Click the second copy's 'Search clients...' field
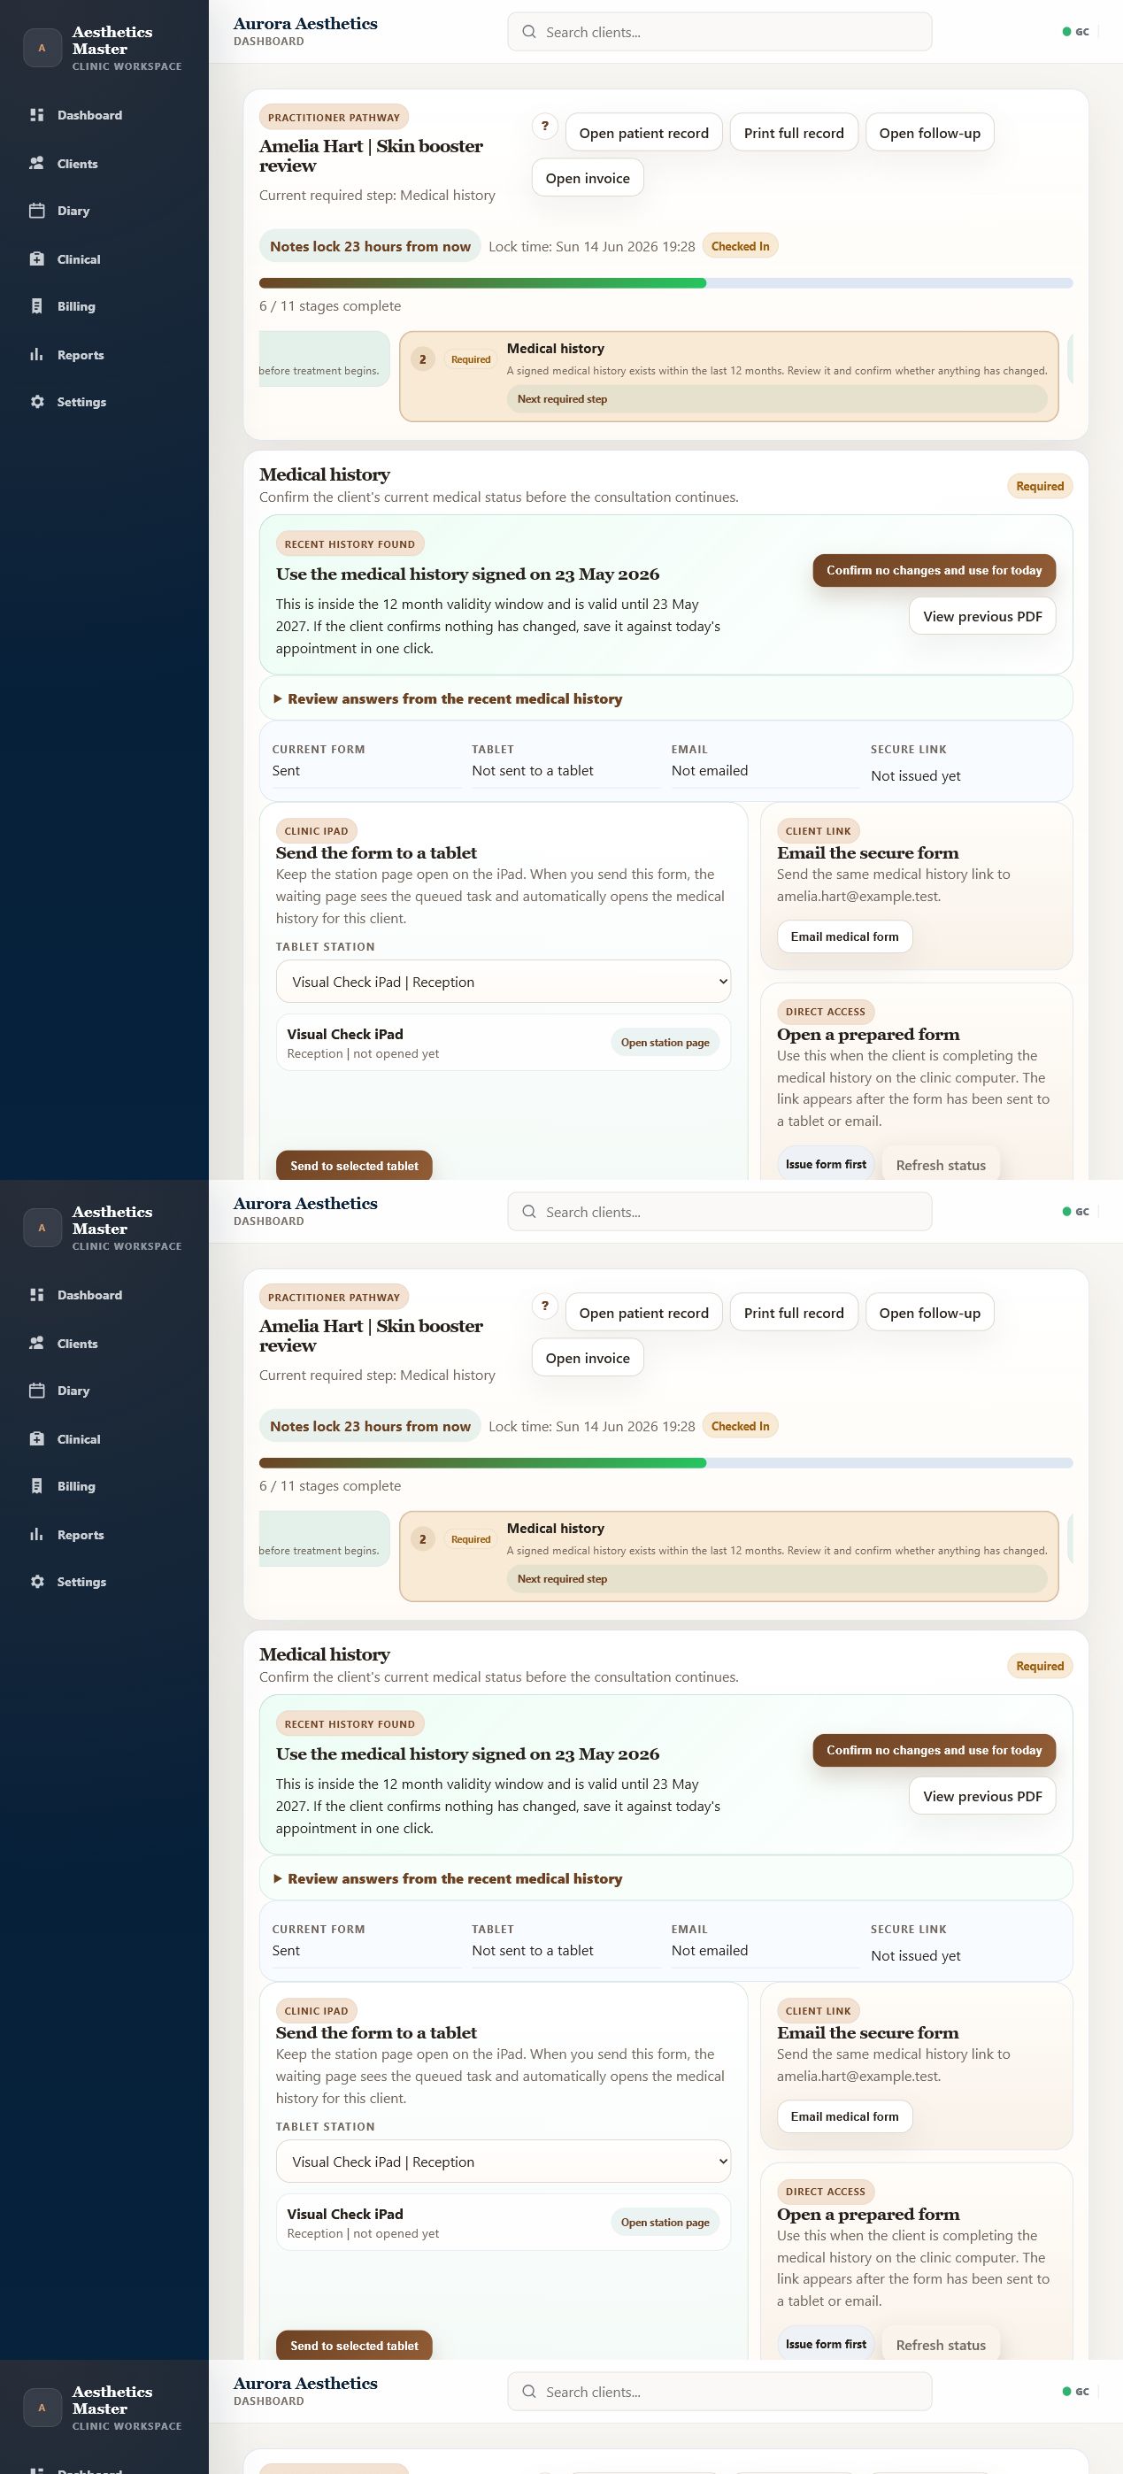The width and height of the screenshot is (1123, 2474). (719, 1212)
